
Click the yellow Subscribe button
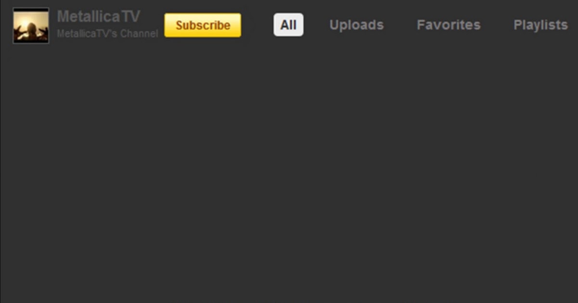tap(203, 25)
